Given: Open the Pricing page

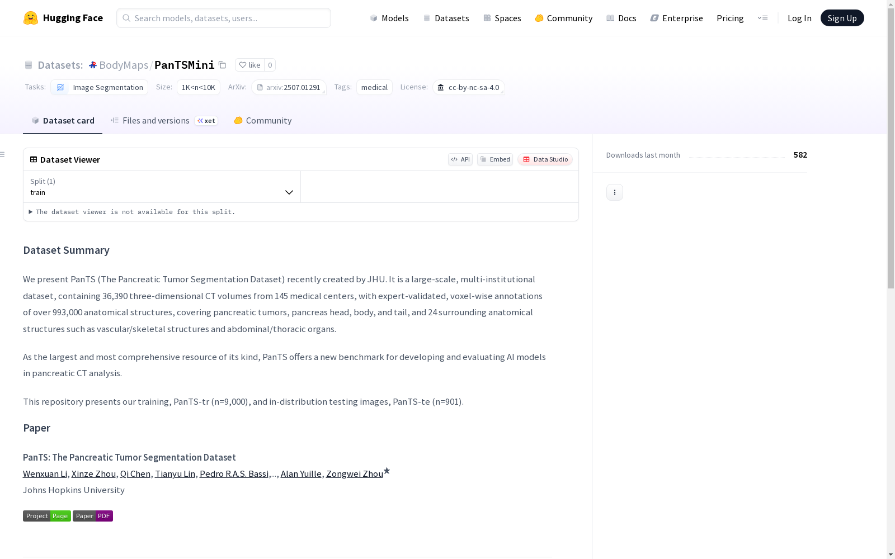Looking at the screenshot, I should (x=730, y=18).
